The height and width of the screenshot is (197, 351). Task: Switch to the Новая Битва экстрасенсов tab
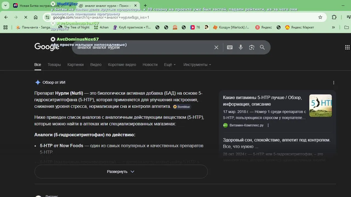[x=41, y=5]
